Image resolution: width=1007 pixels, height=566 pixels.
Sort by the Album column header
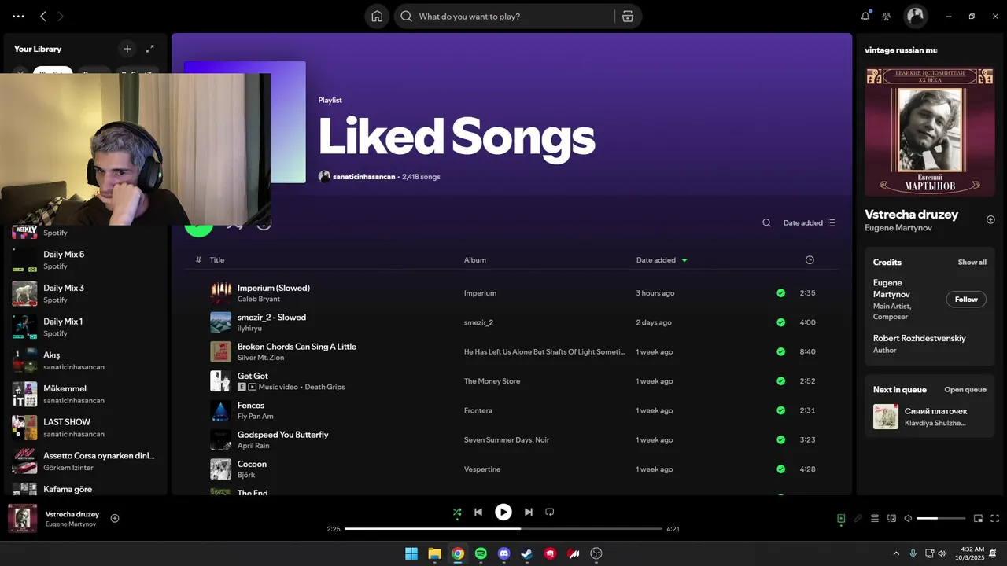coord(475,260)
